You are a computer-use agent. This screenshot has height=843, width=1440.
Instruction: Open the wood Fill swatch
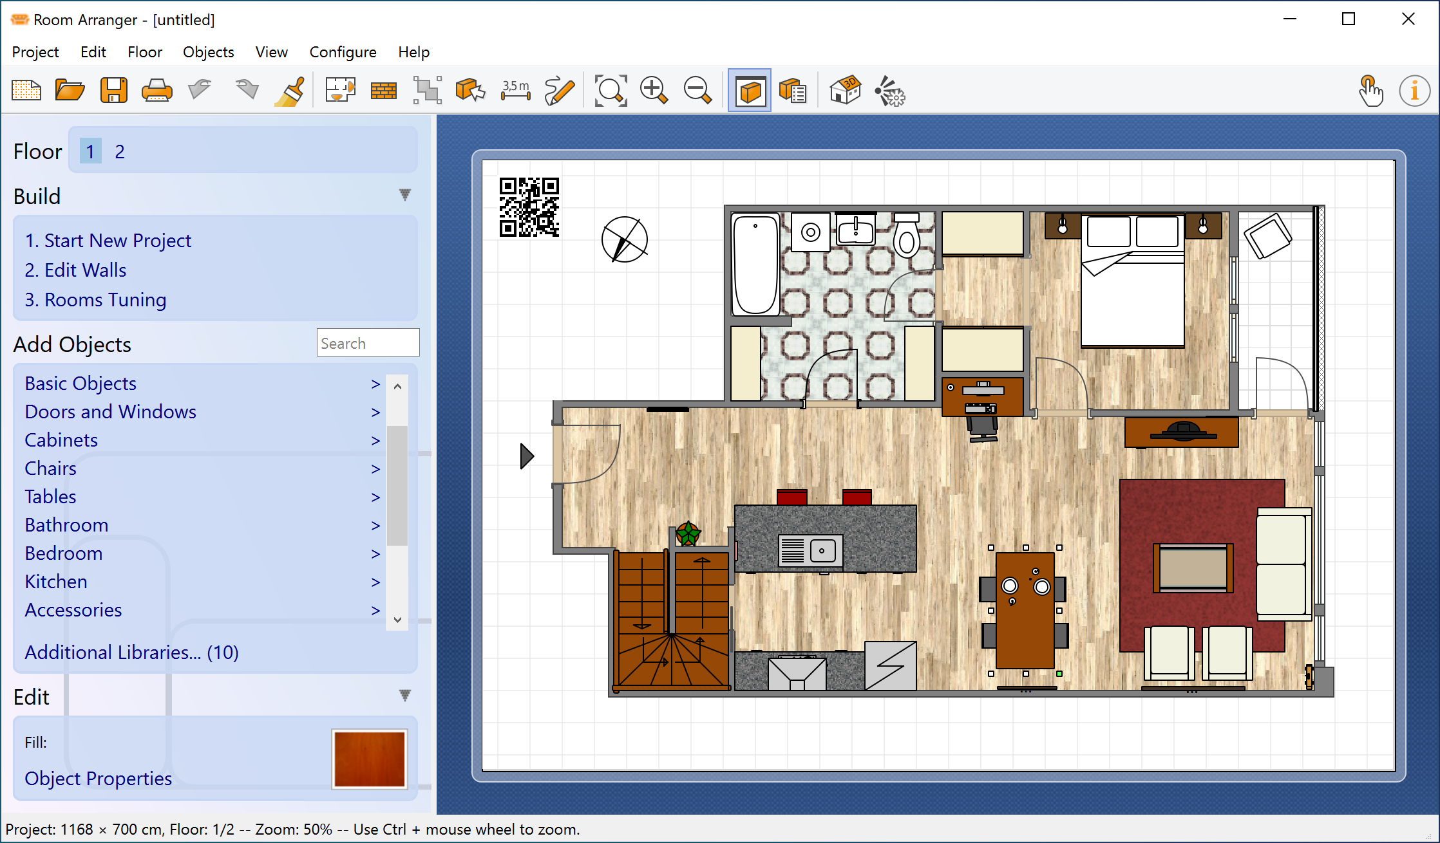[368, 759]
